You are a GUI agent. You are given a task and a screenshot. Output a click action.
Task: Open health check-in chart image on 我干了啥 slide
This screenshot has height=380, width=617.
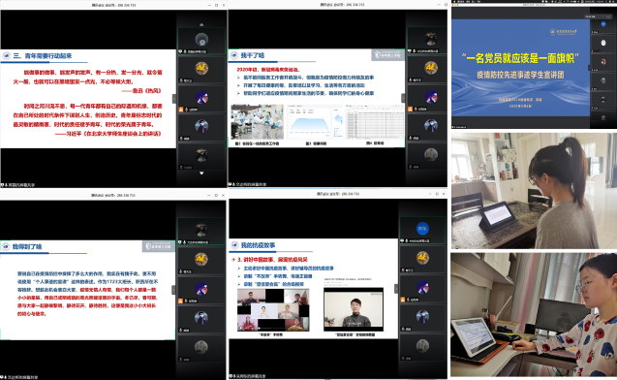(x=315, y=122)
